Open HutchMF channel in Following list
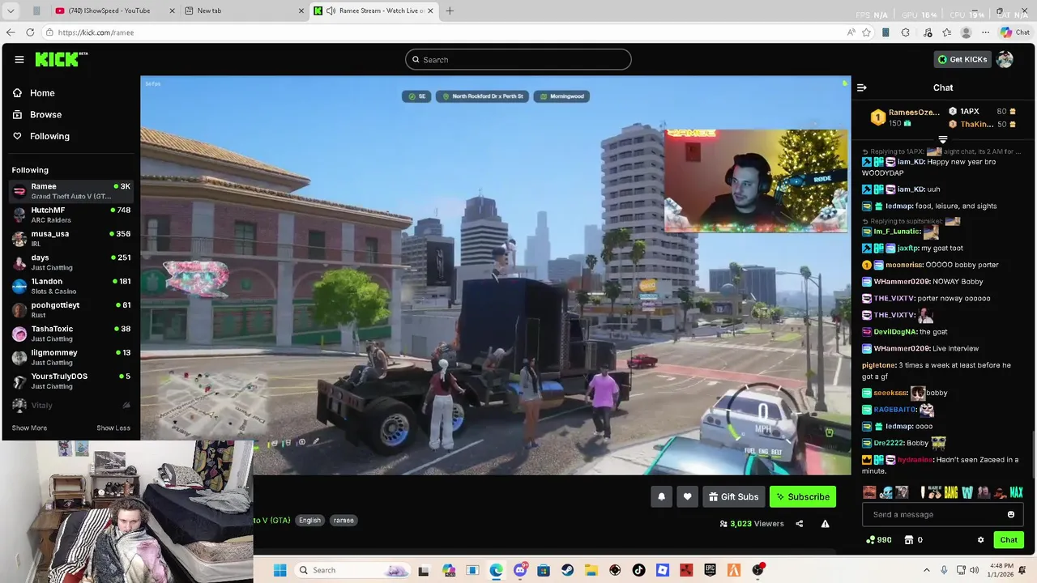The image size is (1037, 583). coord(71,215)
